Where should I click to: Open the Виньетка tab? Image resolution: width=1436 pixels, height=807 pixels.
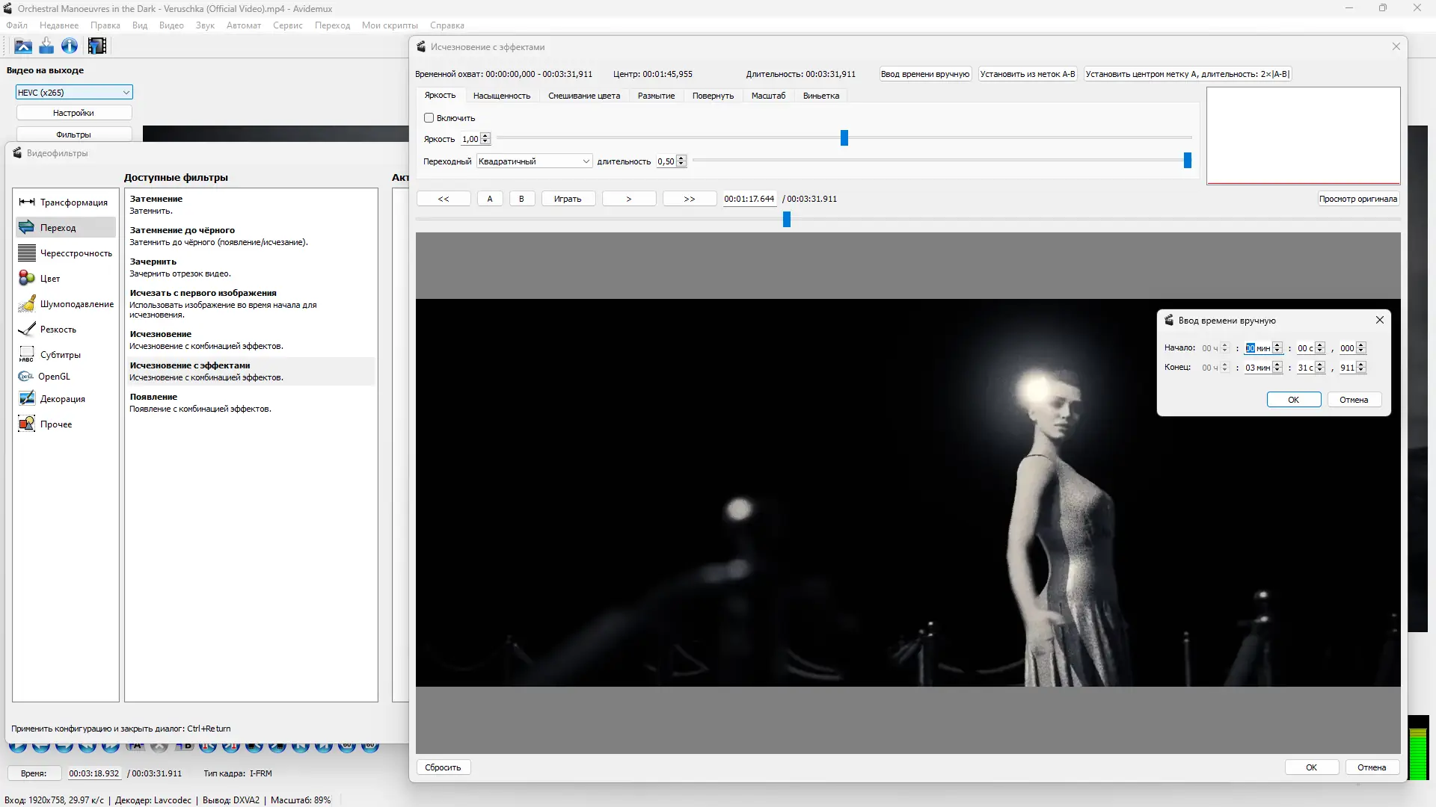820,96
